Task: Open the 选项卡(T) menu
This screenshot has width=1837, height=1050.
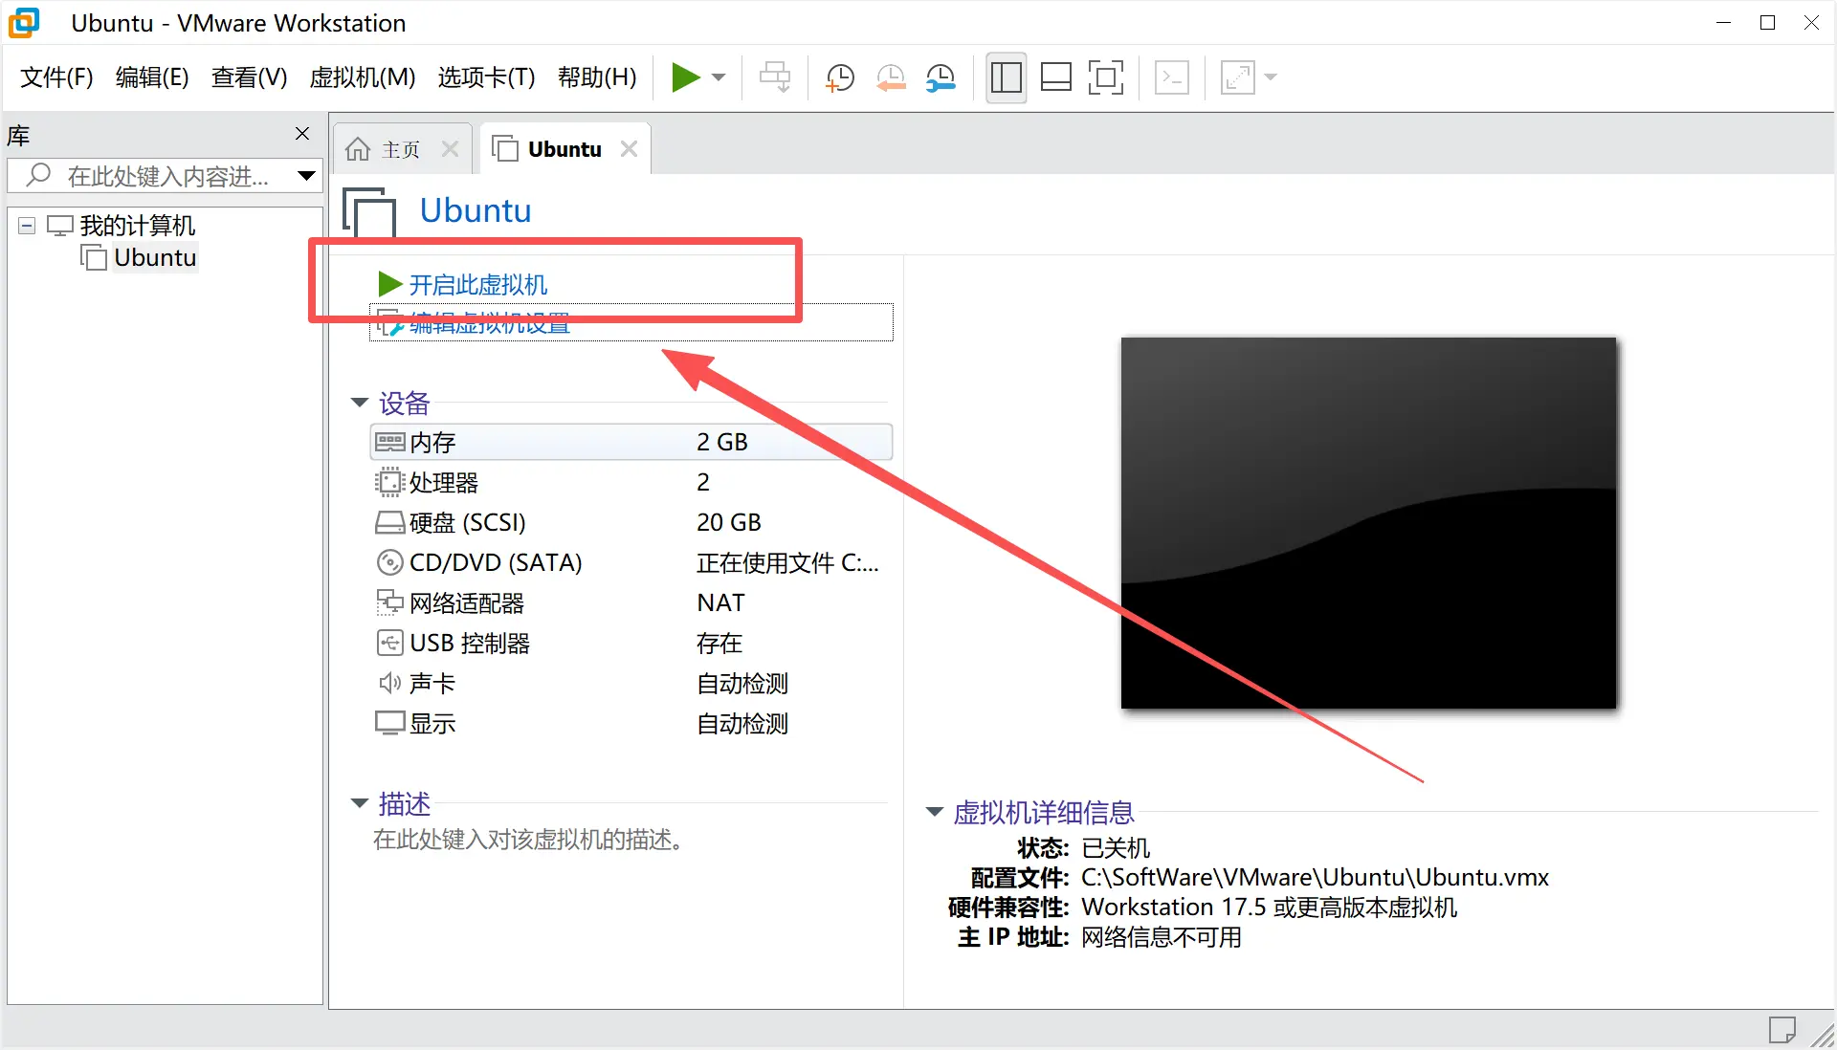Action: pos(486,77)
